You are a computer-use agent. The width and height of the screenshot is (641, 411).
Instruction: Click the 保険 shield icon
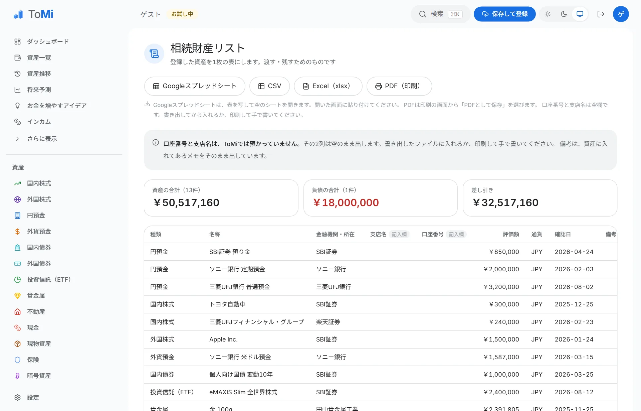pyautogui.click(x=18, y=360)
